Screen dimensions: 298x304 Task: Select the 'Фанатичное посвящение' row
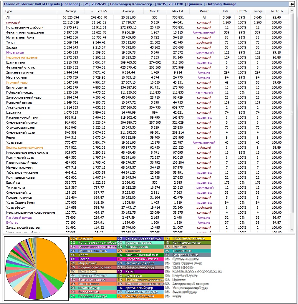146,32
